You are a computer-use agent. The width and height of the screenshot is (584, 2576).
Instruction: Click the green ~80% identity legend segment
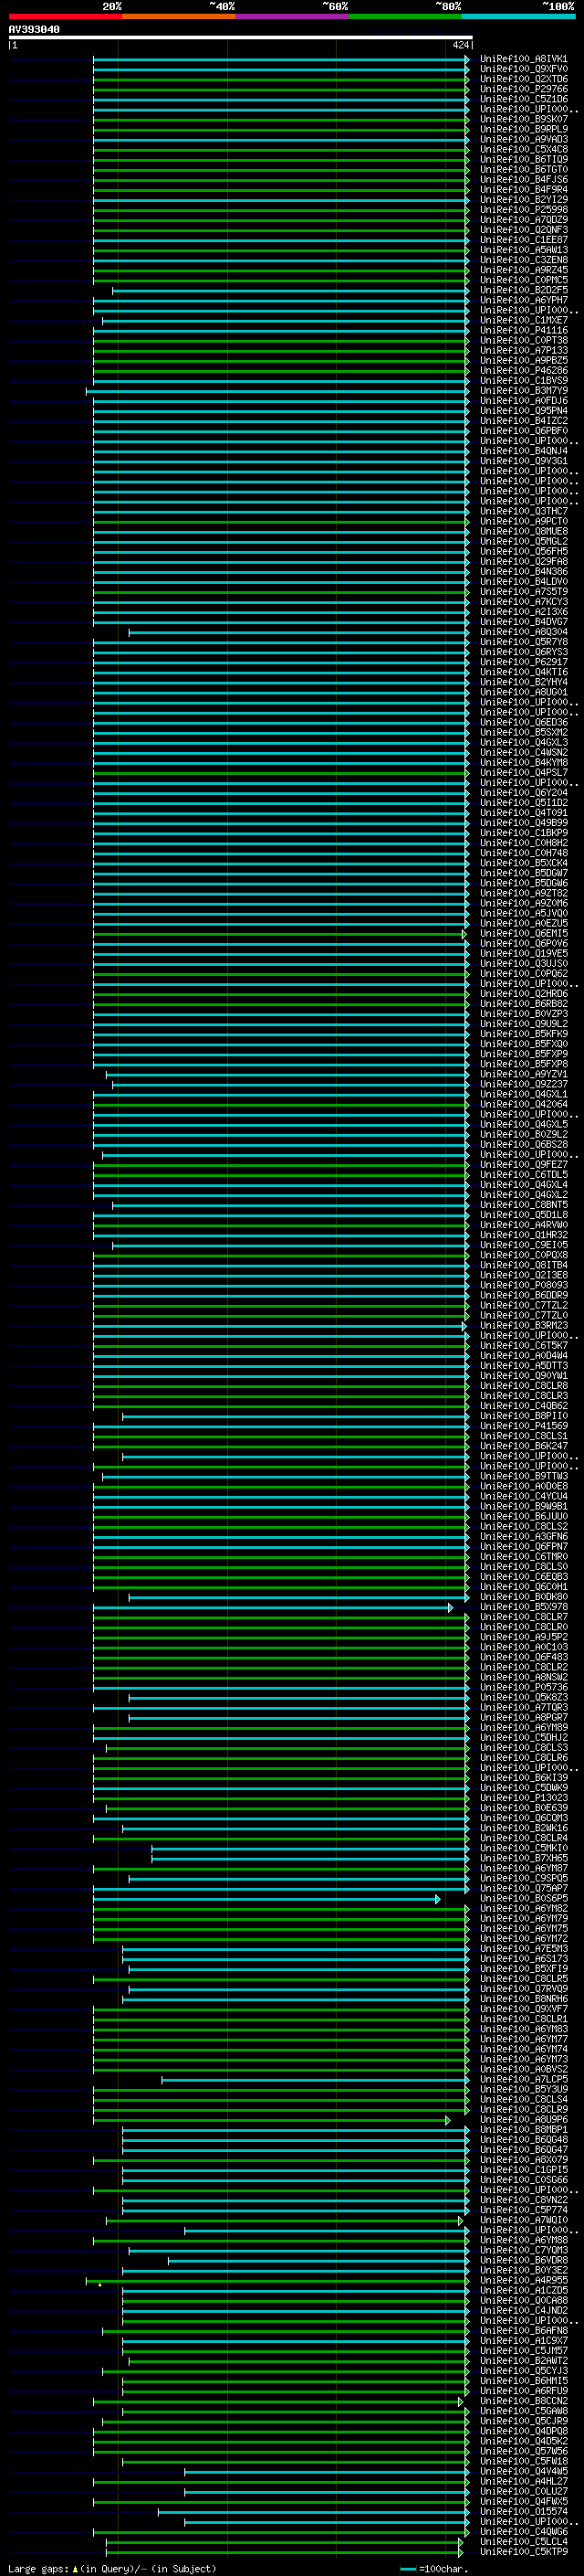click(x=405, y=16)
